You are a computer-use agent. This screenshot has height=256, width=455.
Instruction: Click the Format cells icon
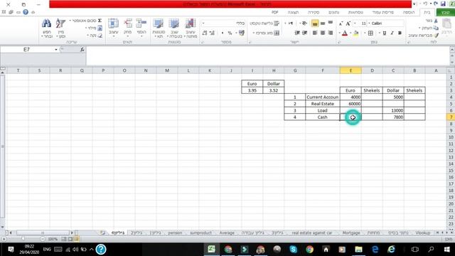[x=114, y=23]
